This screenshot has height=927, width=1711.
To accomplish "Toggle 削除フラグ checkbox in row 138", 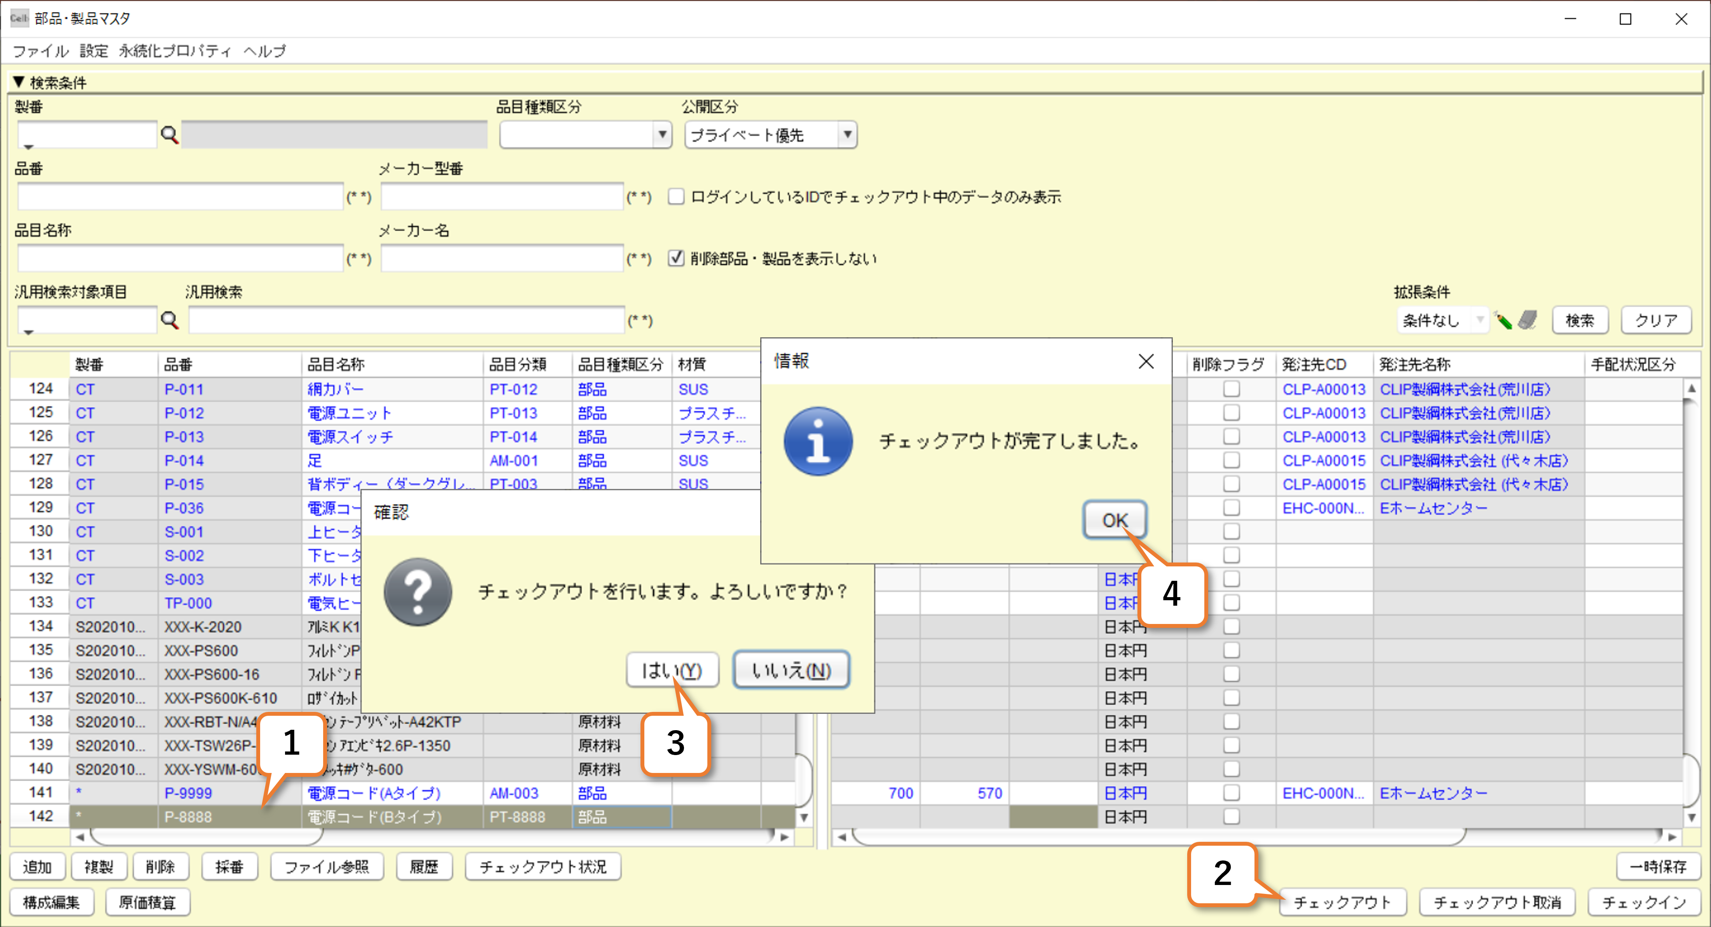I will 1232,722.
